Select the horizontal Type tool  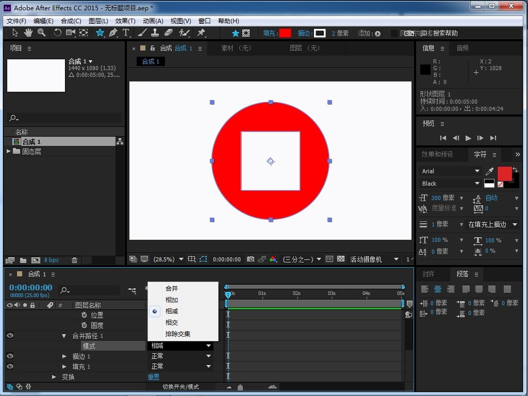(126, 33)
